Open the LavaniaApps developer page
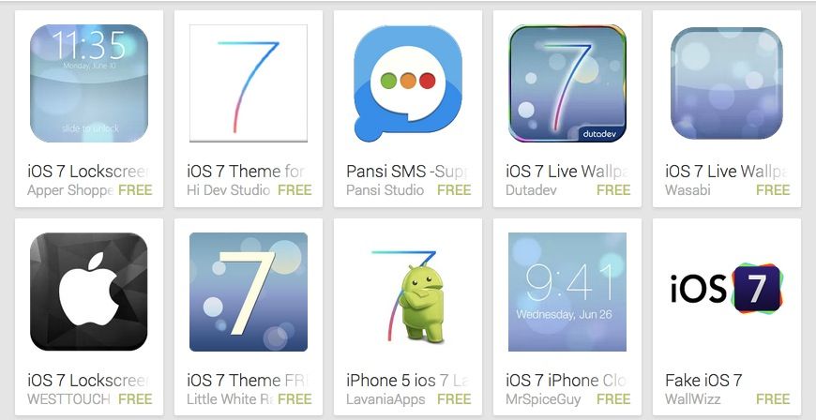Image resolution: width=816 pixels, height=420 pixels. point(385,399)
